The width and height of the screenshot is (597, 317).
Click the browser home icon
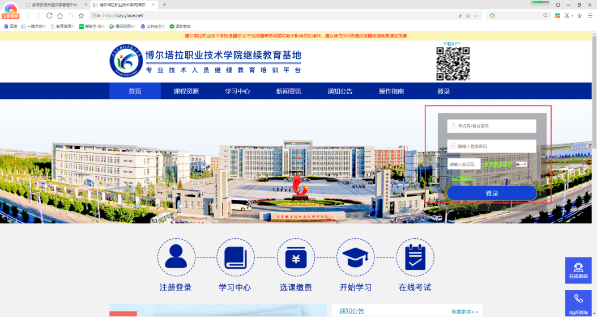click(x=60, y=16)
